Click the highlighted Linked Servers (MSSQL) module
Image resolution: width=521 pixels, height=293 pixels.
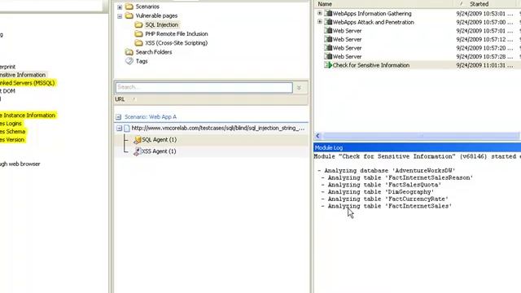(28, 83)
